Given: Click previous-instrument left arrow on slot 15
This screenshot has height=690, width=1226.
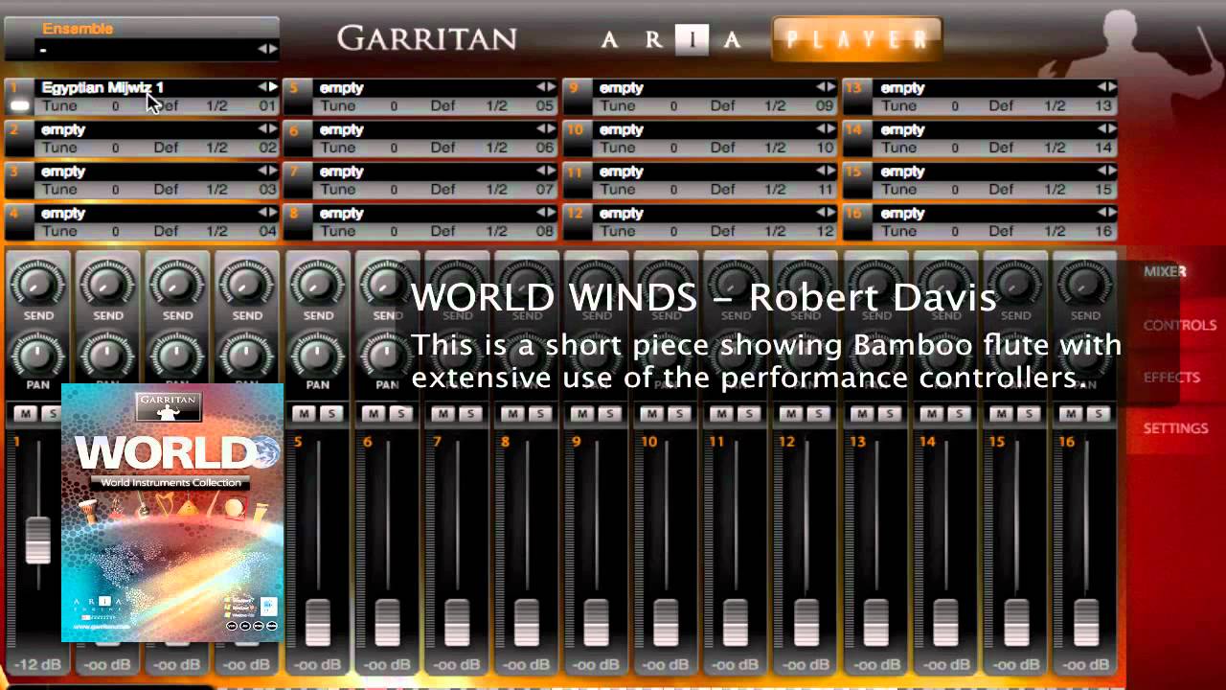Looking at the screenshot, I should pyautogui.click(x=1101, y=171).
